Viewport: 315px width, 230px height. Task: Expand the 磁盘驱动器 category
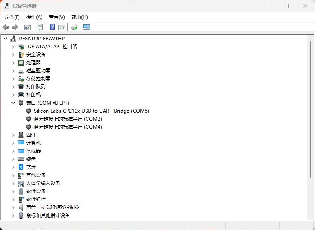(13, 71)
